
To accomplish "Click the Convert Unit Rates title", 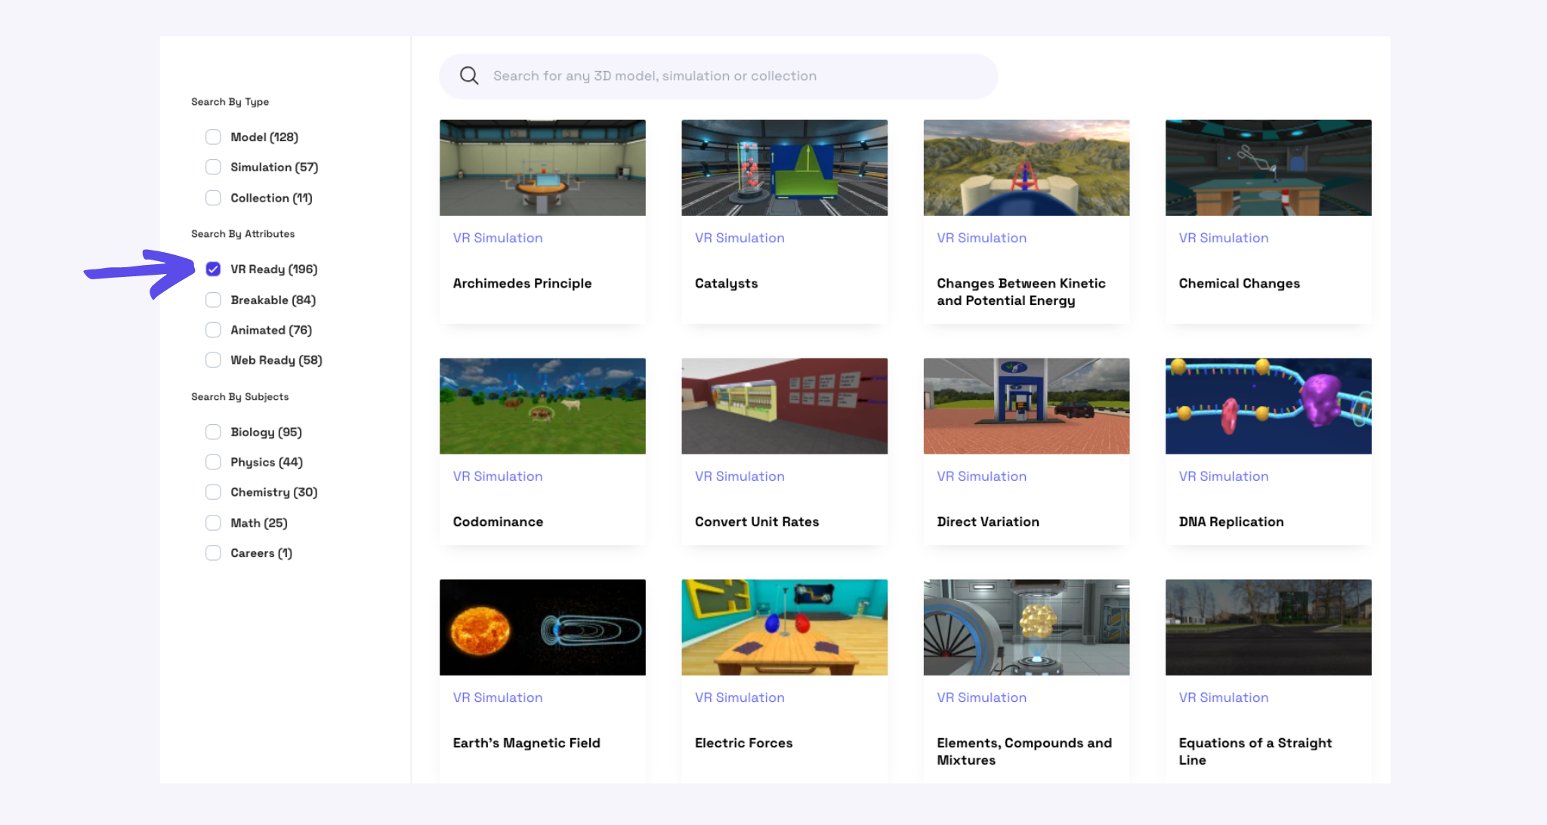I will pos(757,522).
